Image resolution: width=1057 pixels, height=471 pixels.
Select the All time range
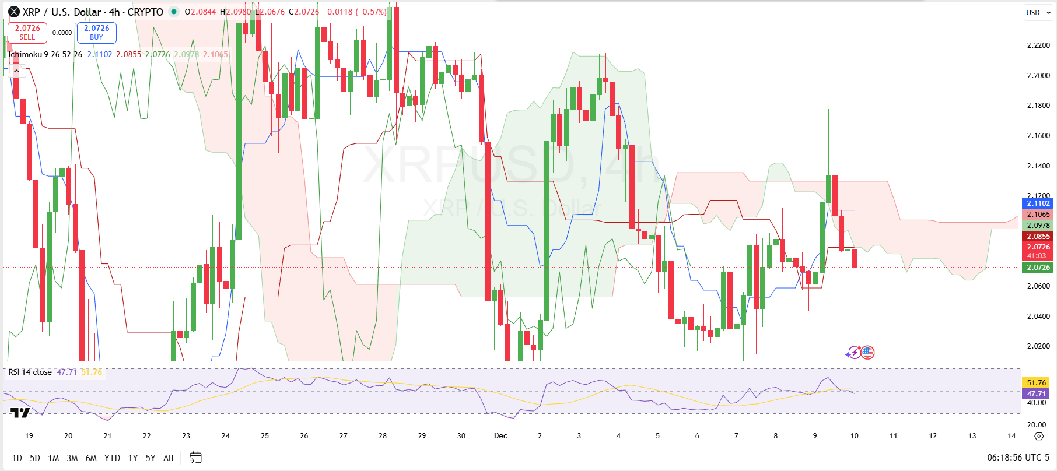(169, 458)
